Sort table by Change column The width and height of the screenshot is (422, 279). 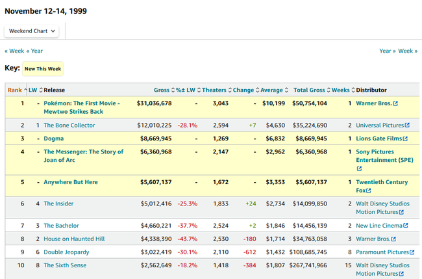(246, 90)
